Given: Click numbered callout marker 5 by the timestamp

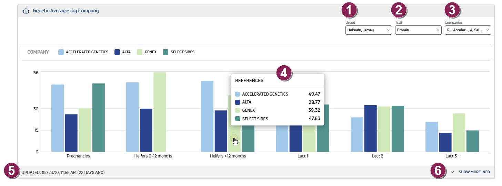Looking at the screenshot, I should pyautogui.click(x=12, y=171).
